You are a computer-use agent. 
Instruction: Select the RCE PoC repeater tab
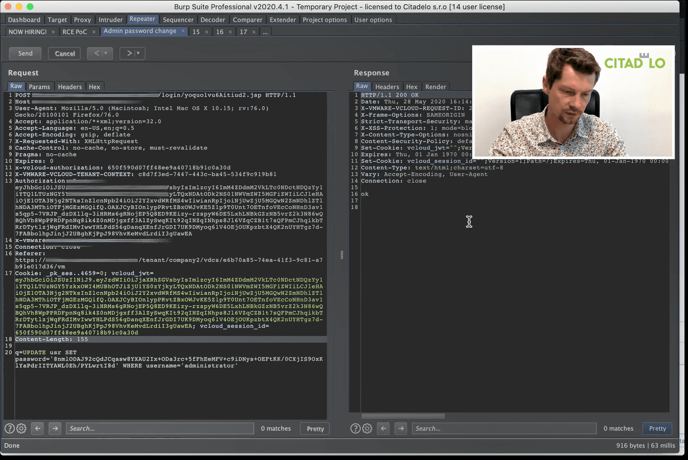(x=74, y=32)
